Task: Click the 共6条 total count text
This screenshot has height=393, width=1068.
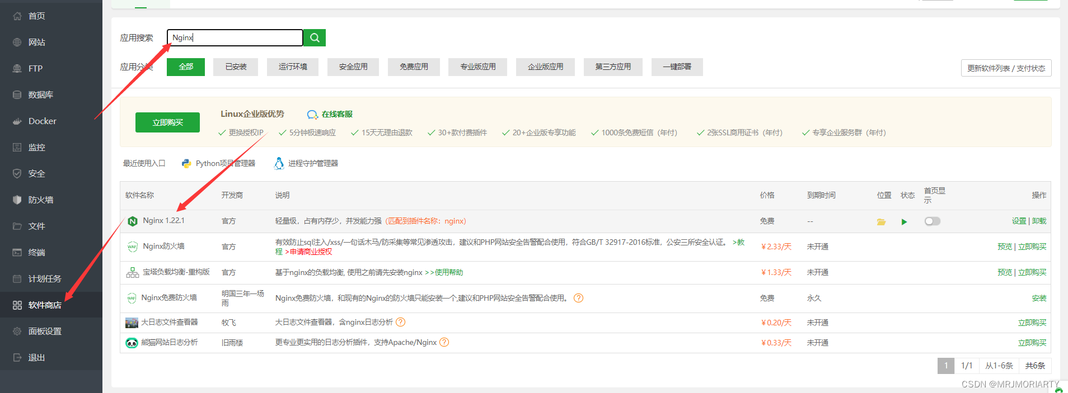Action: (x=1035, y=366)
